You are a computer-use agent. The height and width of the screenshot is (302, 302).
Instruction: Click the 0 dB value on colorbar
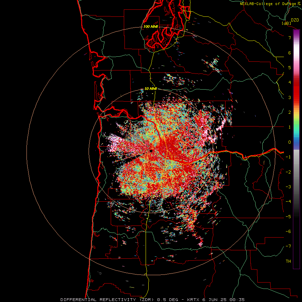click(x=290, y=142)
